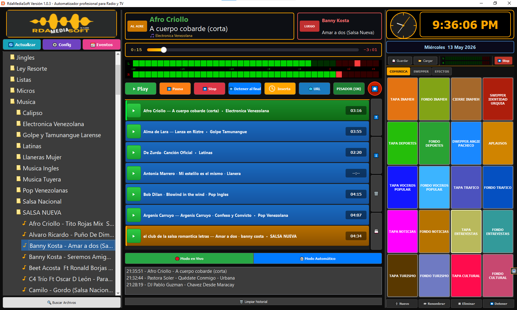Trigger the APLAUSOS cart pad
Screen dimensions: 517x310
coord(498,143)
